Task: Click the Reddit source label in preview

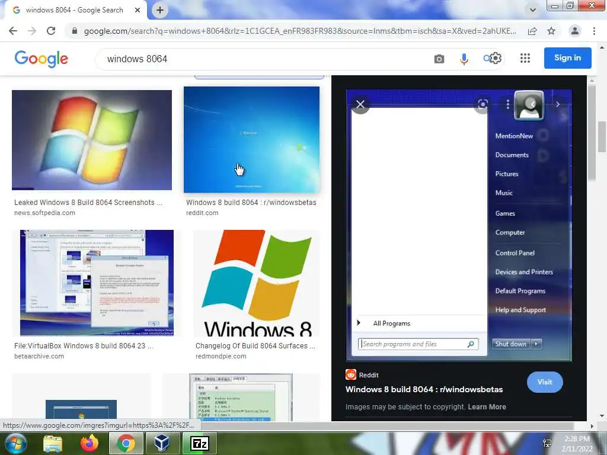Action: pyautogui.click(x=369, y=375)
